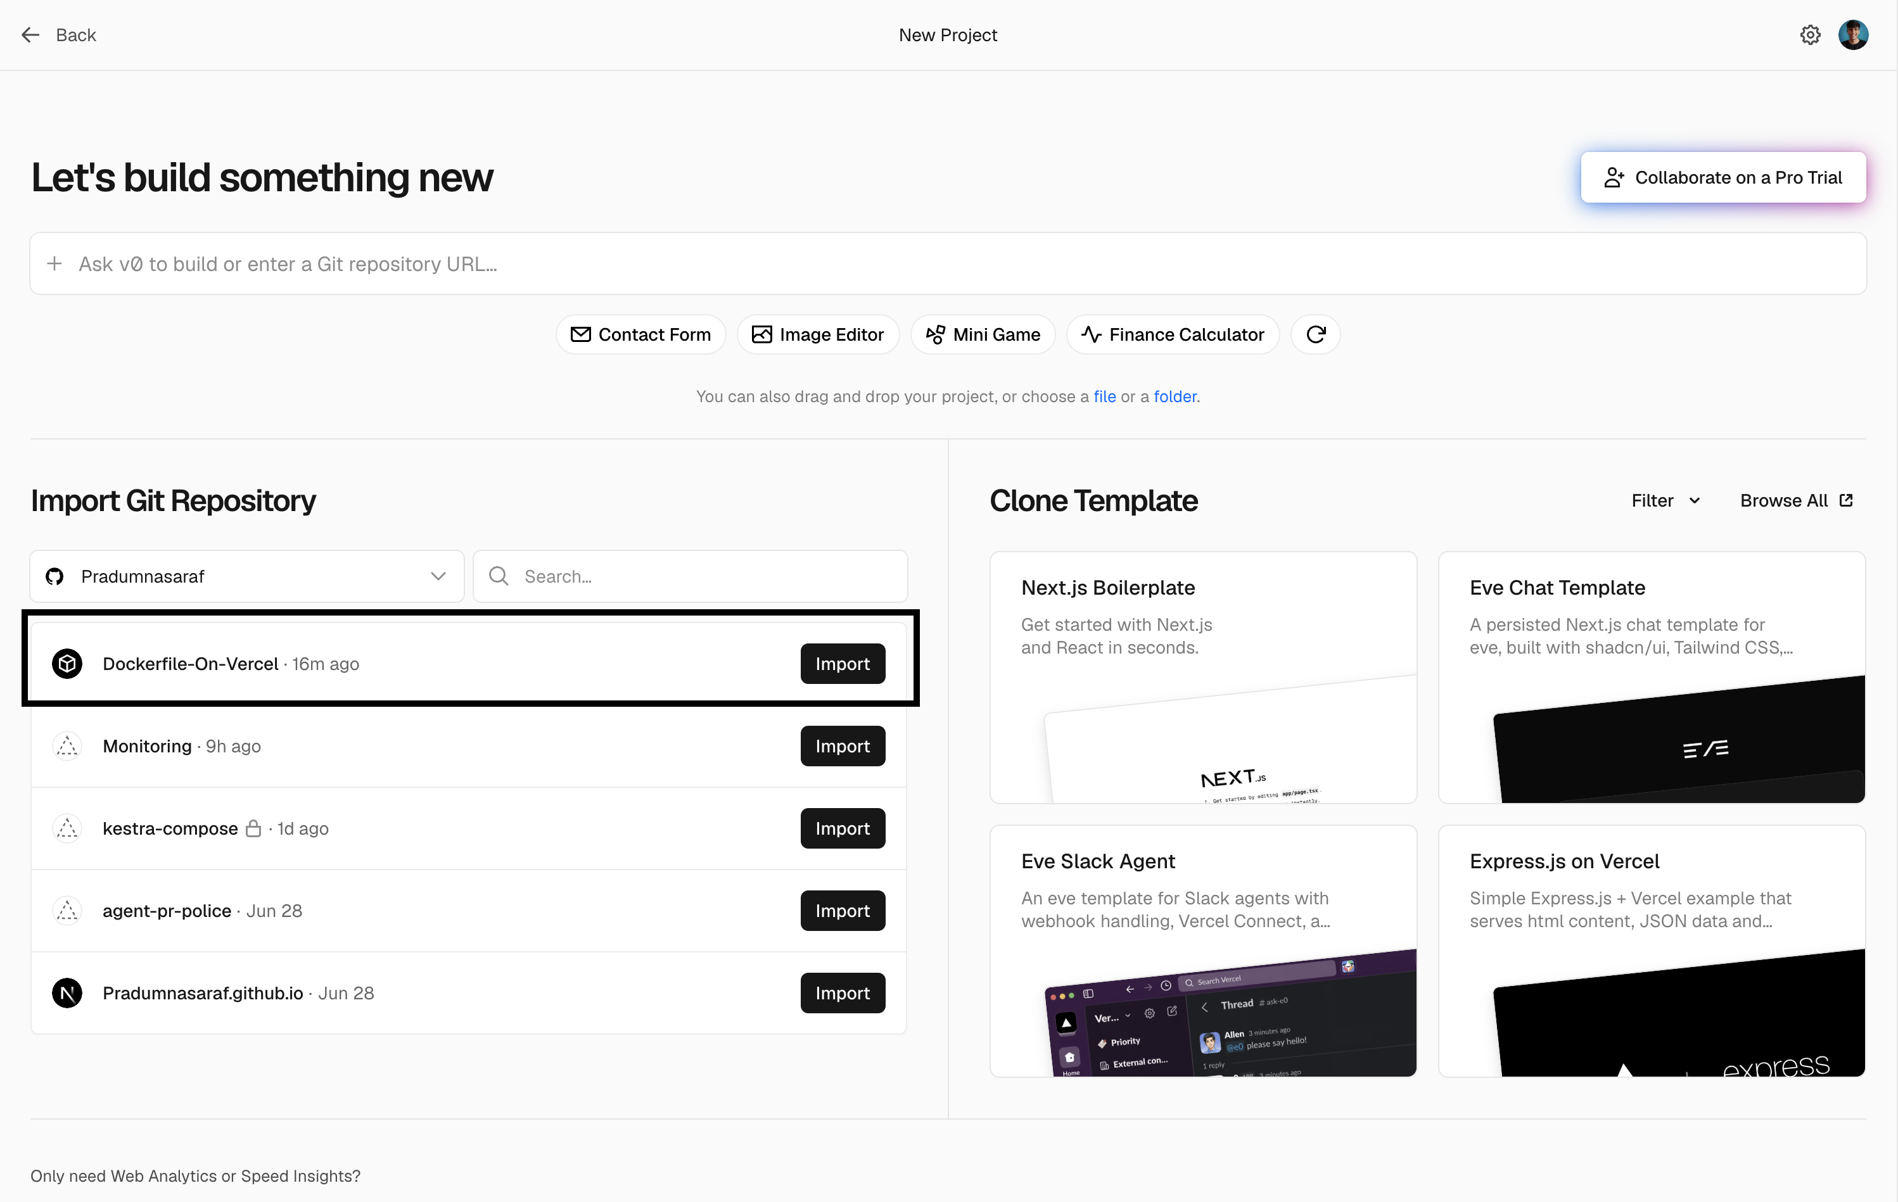Screen dimensions: 1898x1202
Task: Focus the repository Search field
Action: click(x=691, y=576)
